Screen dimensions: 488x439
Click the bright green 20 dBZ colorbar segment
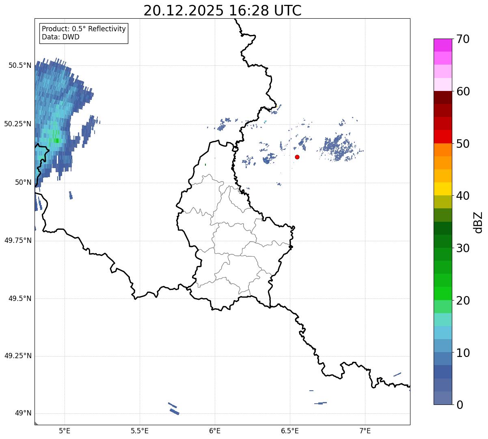click(x=443, y=294)
